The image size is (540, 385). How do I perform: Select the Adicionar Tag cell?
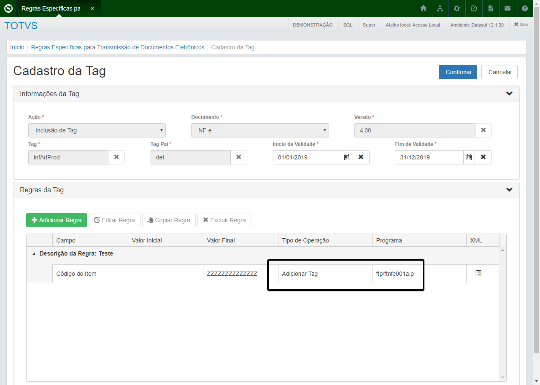325,274
